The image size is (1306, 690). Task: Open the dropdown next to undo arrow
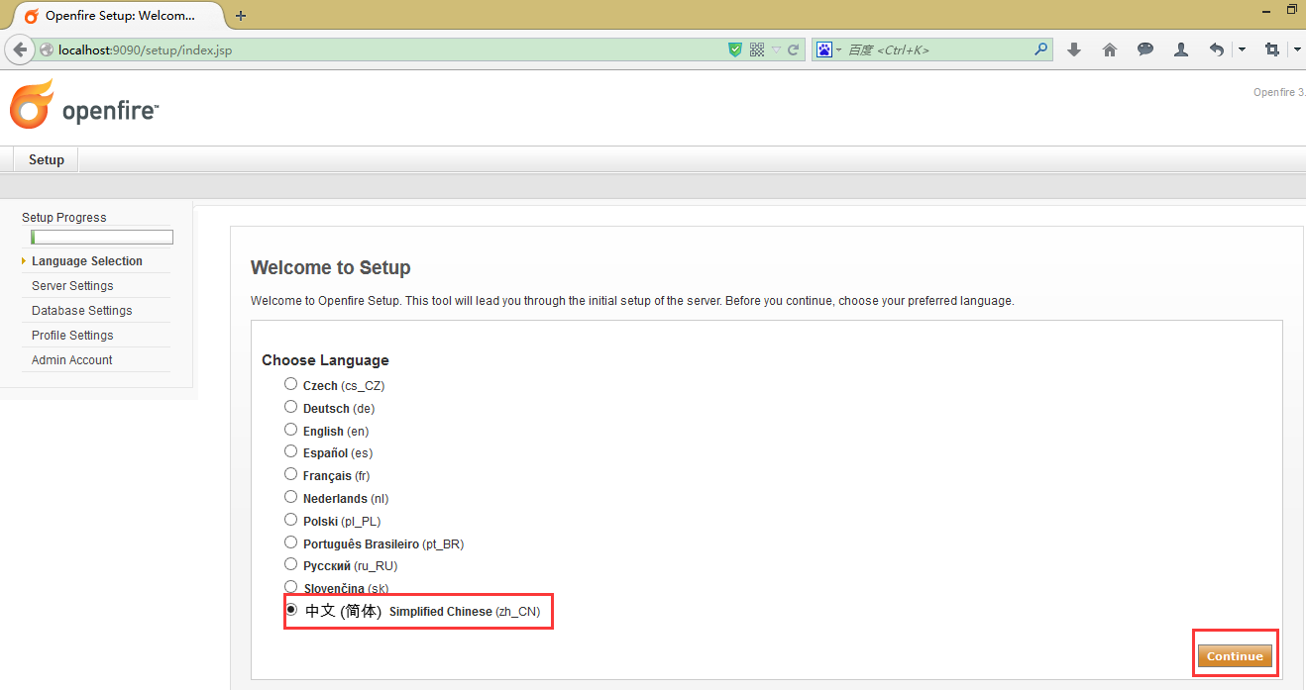(x=1242, y=49)
